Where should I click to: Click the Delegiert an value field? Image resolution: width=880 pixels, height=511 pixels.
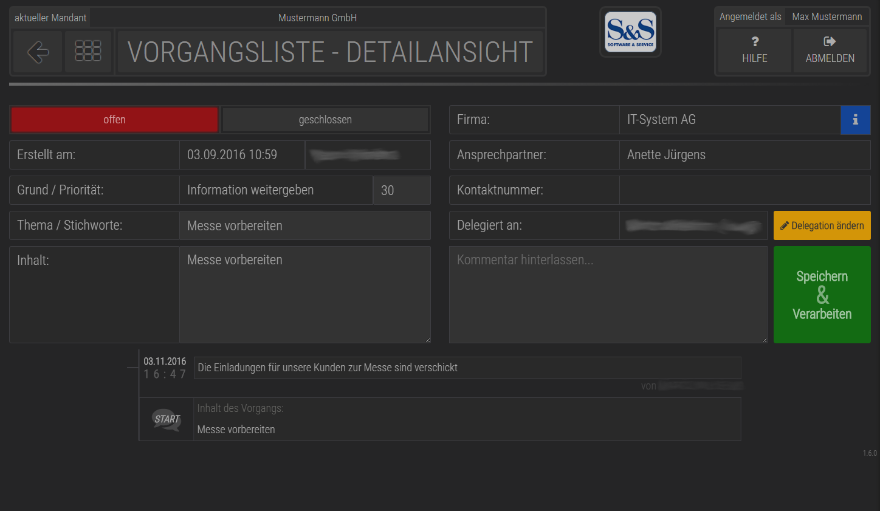[693, 225]
